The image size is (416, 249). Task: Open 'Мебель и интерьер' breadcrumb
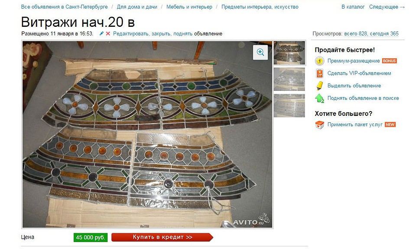(189, 7)
